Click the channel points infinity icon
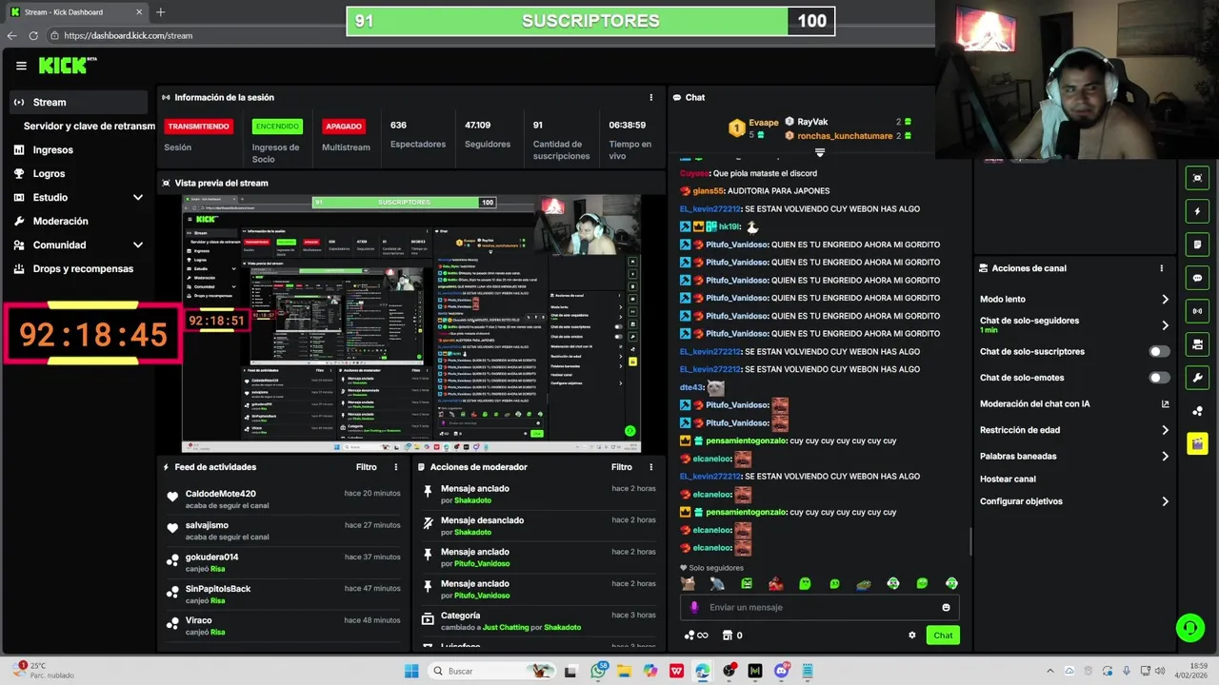 click(696, 636)
